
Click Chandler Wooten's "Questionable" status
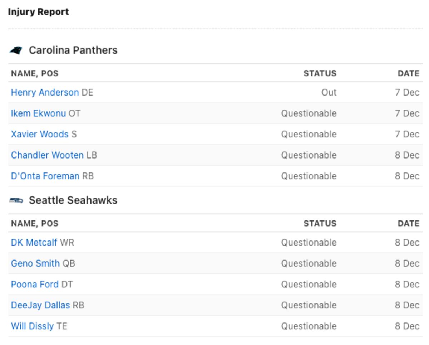point(309,155)
